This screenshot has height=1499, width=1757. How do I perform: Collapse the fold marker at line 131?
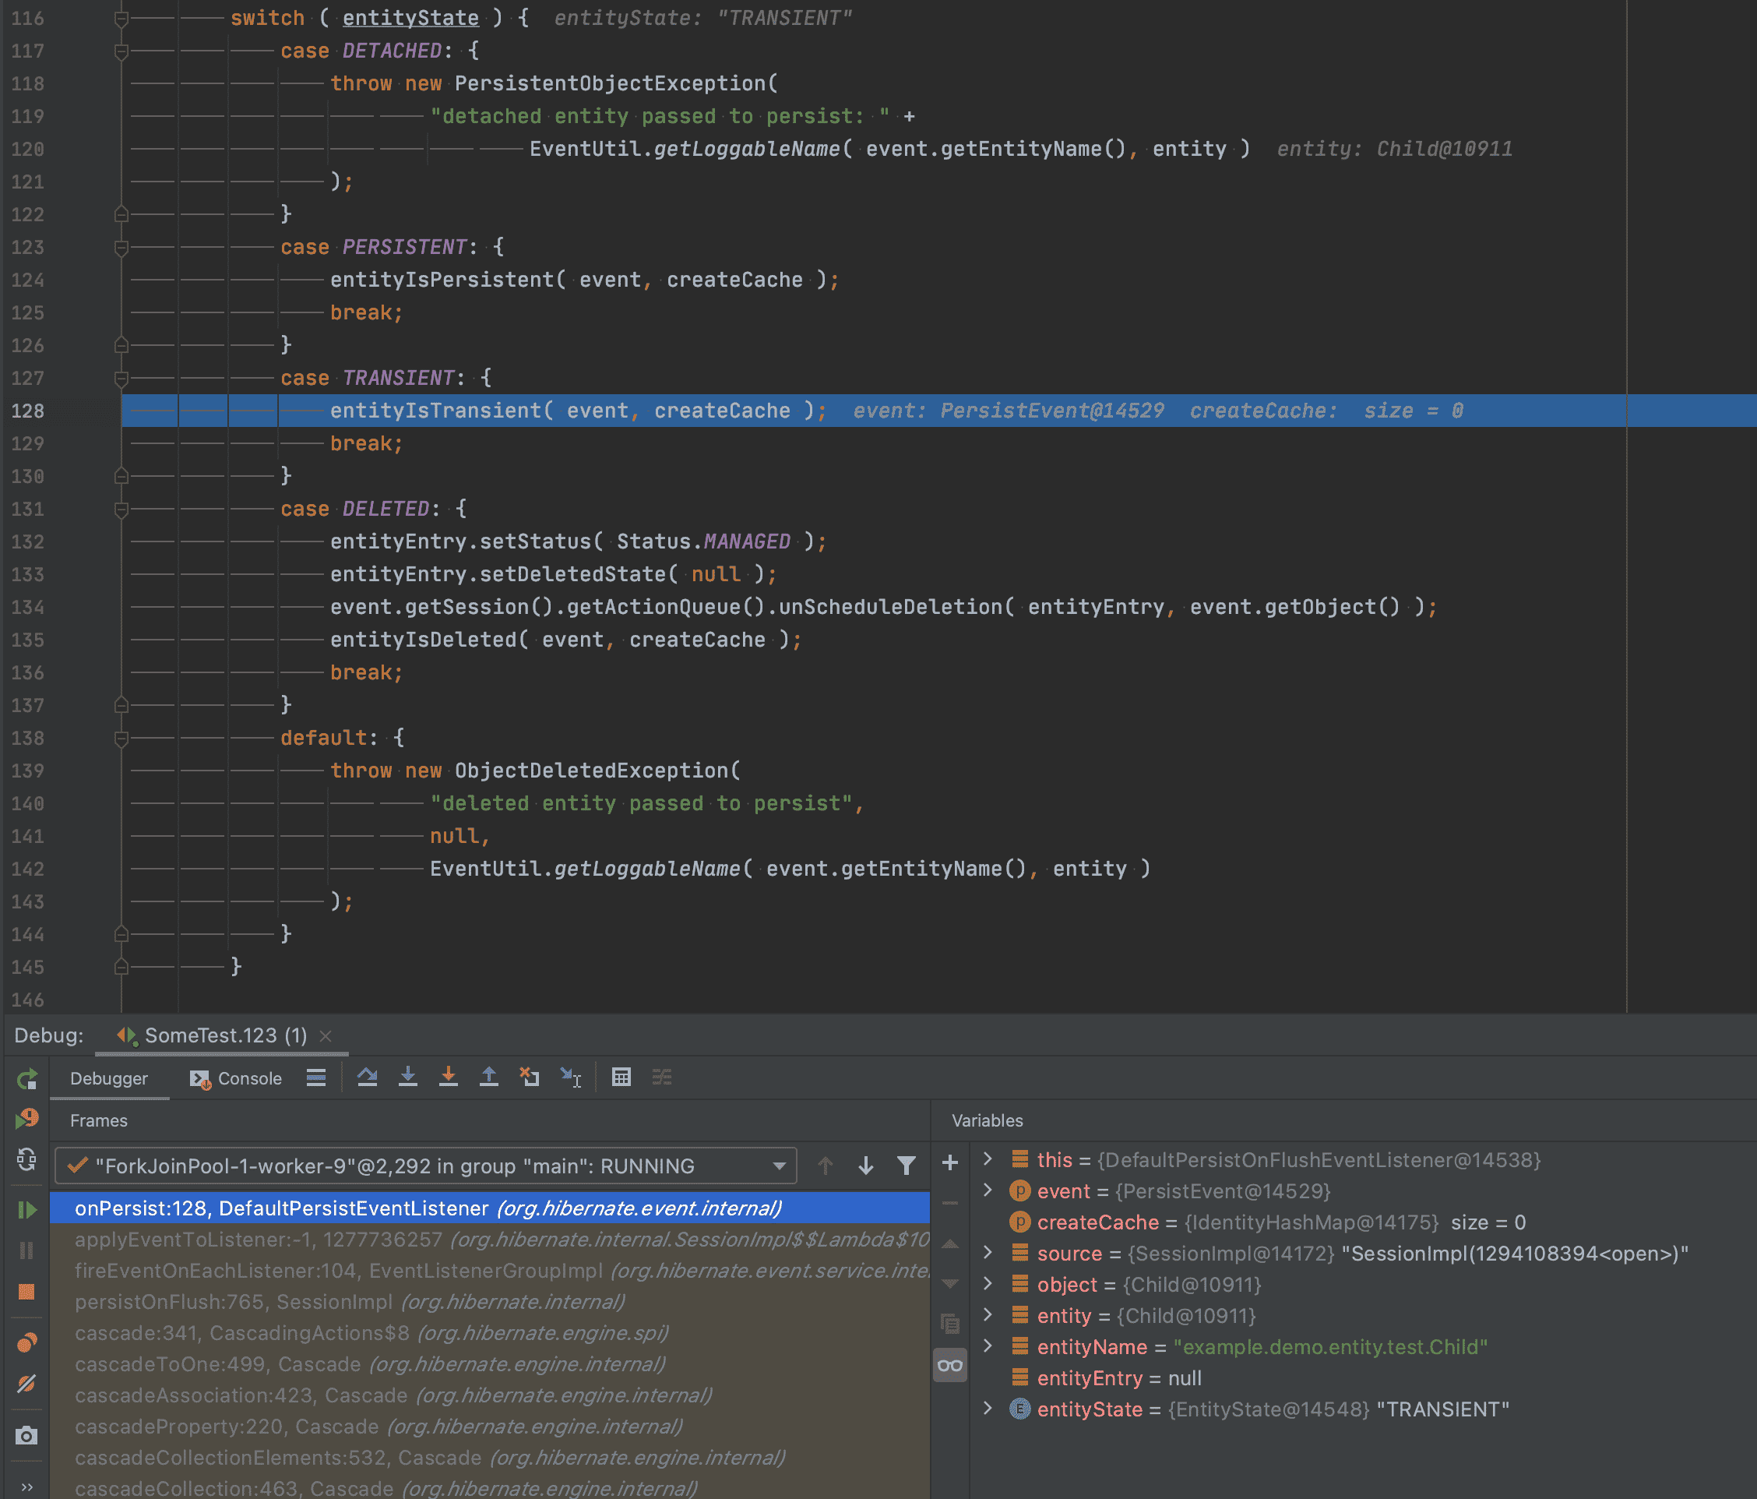click(121, 510)
